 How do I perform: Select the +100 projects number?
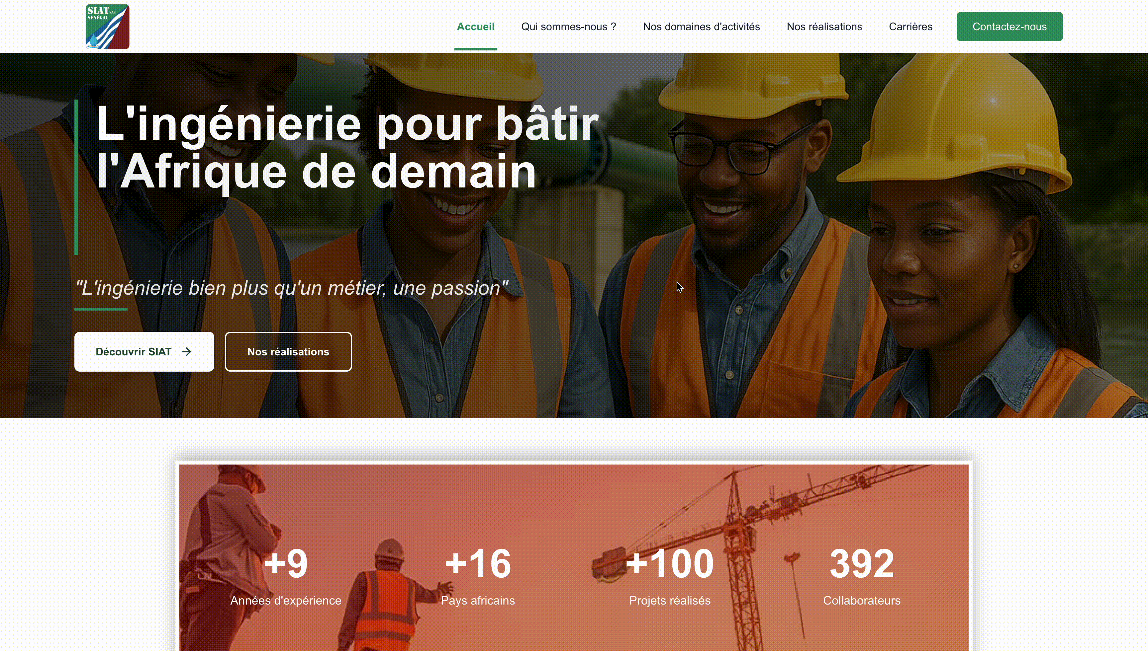[670, 563]
